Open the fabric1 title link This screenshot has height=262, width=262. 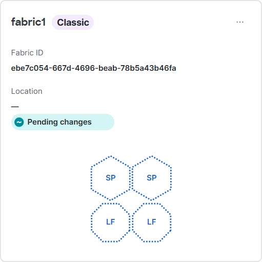click(x=28, y=22)
